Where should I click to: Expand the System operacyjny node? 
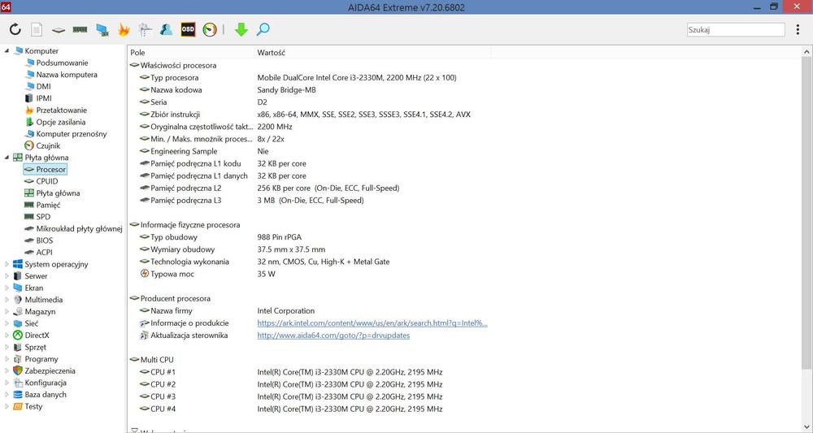tap(7, 264)
